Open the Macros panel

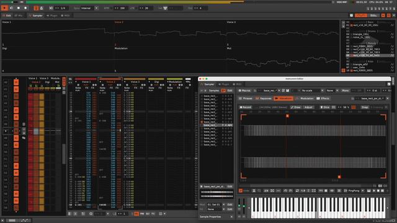[x=244, y=90]
